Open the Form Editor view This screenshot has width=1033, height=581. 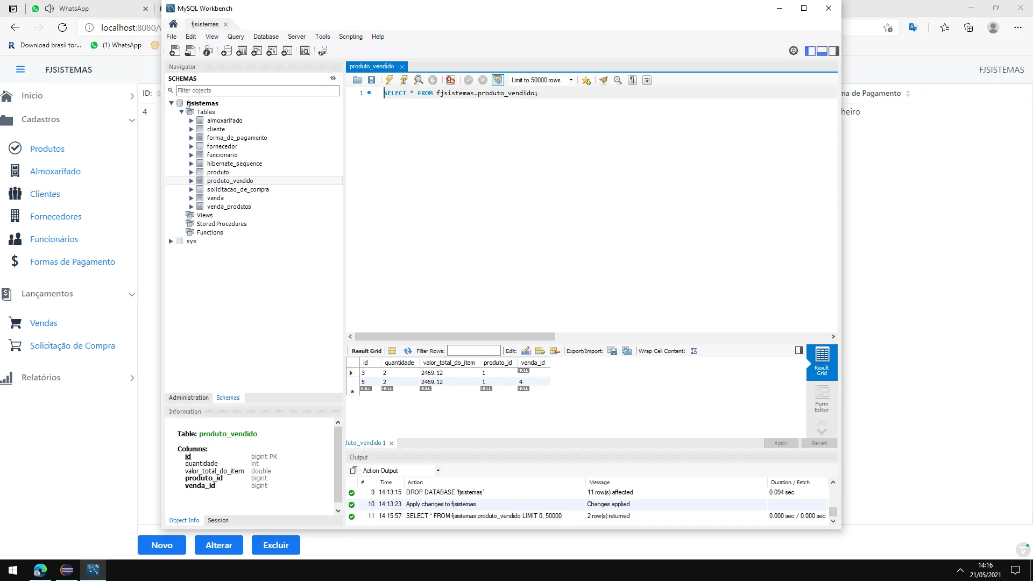[x=822, y=399]
